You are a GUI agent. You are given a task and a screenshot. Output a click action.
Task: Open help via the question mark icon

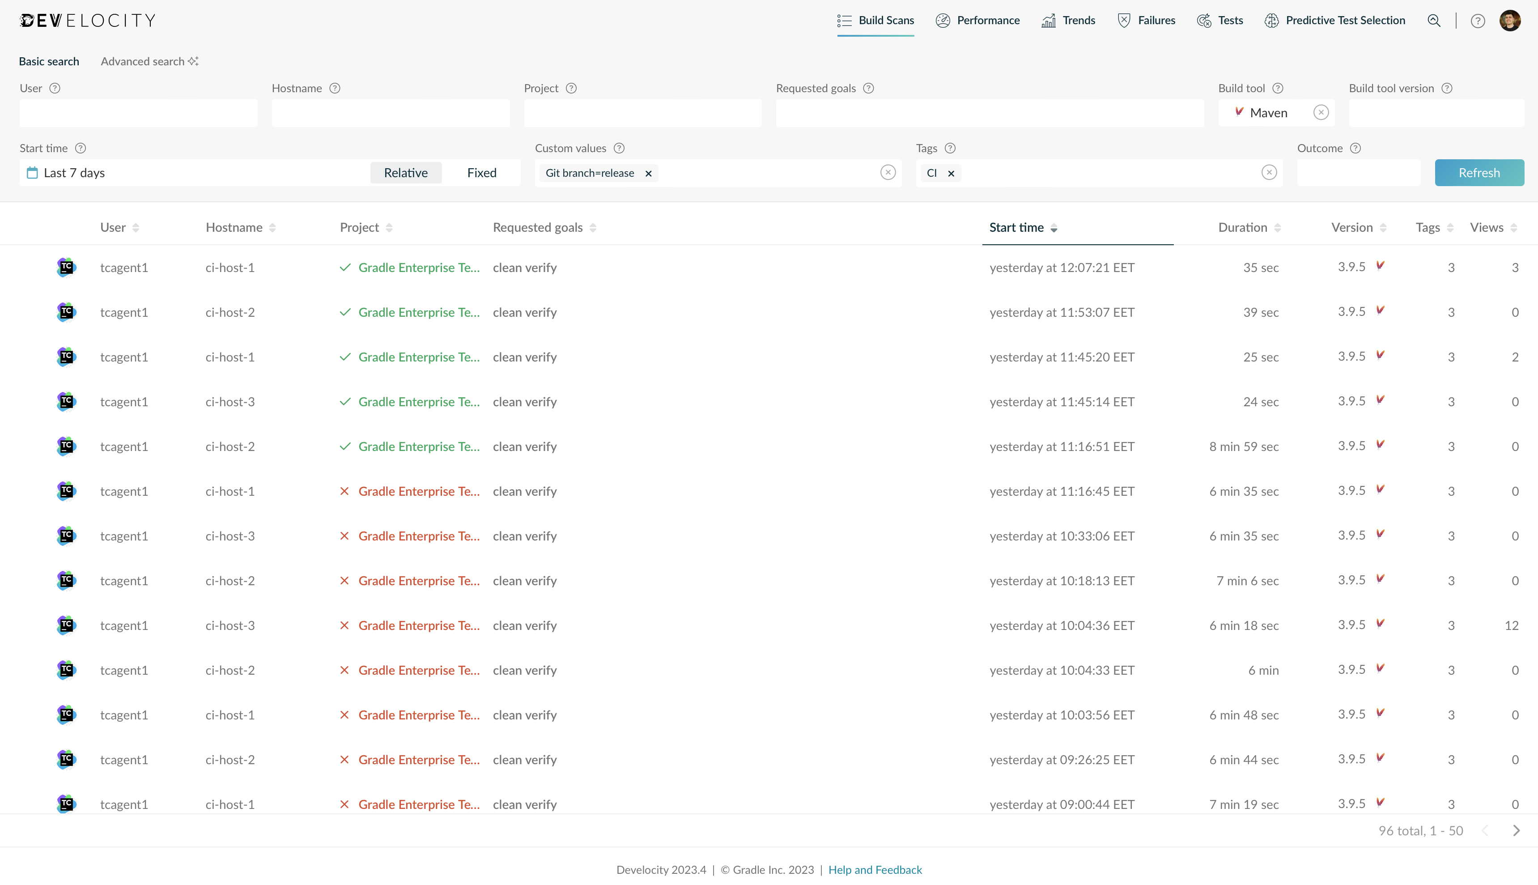tap(1479, 20)
